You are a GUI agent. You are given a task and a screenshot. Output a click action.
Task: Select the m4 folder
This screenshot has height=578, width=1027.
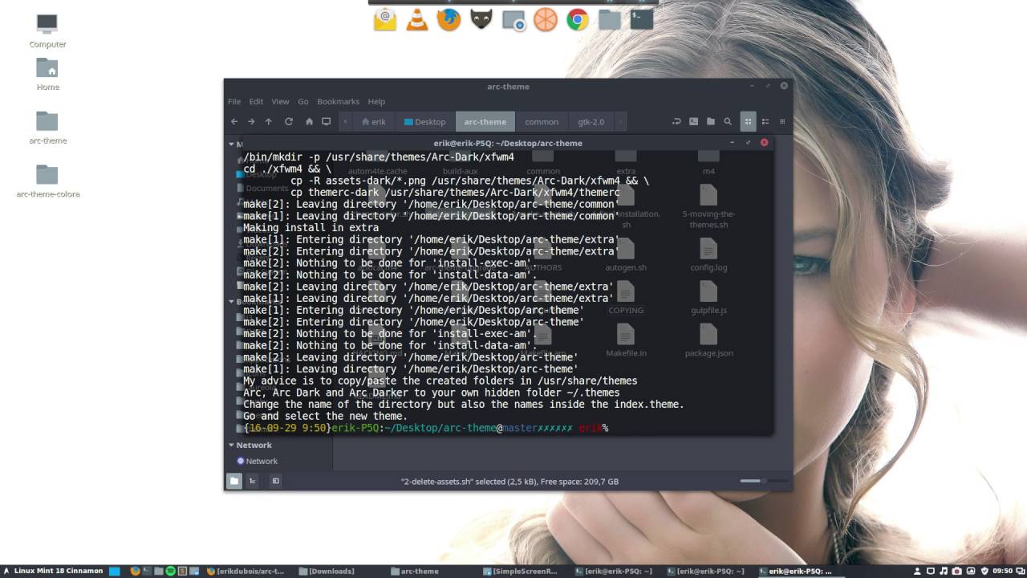[708, 161]
